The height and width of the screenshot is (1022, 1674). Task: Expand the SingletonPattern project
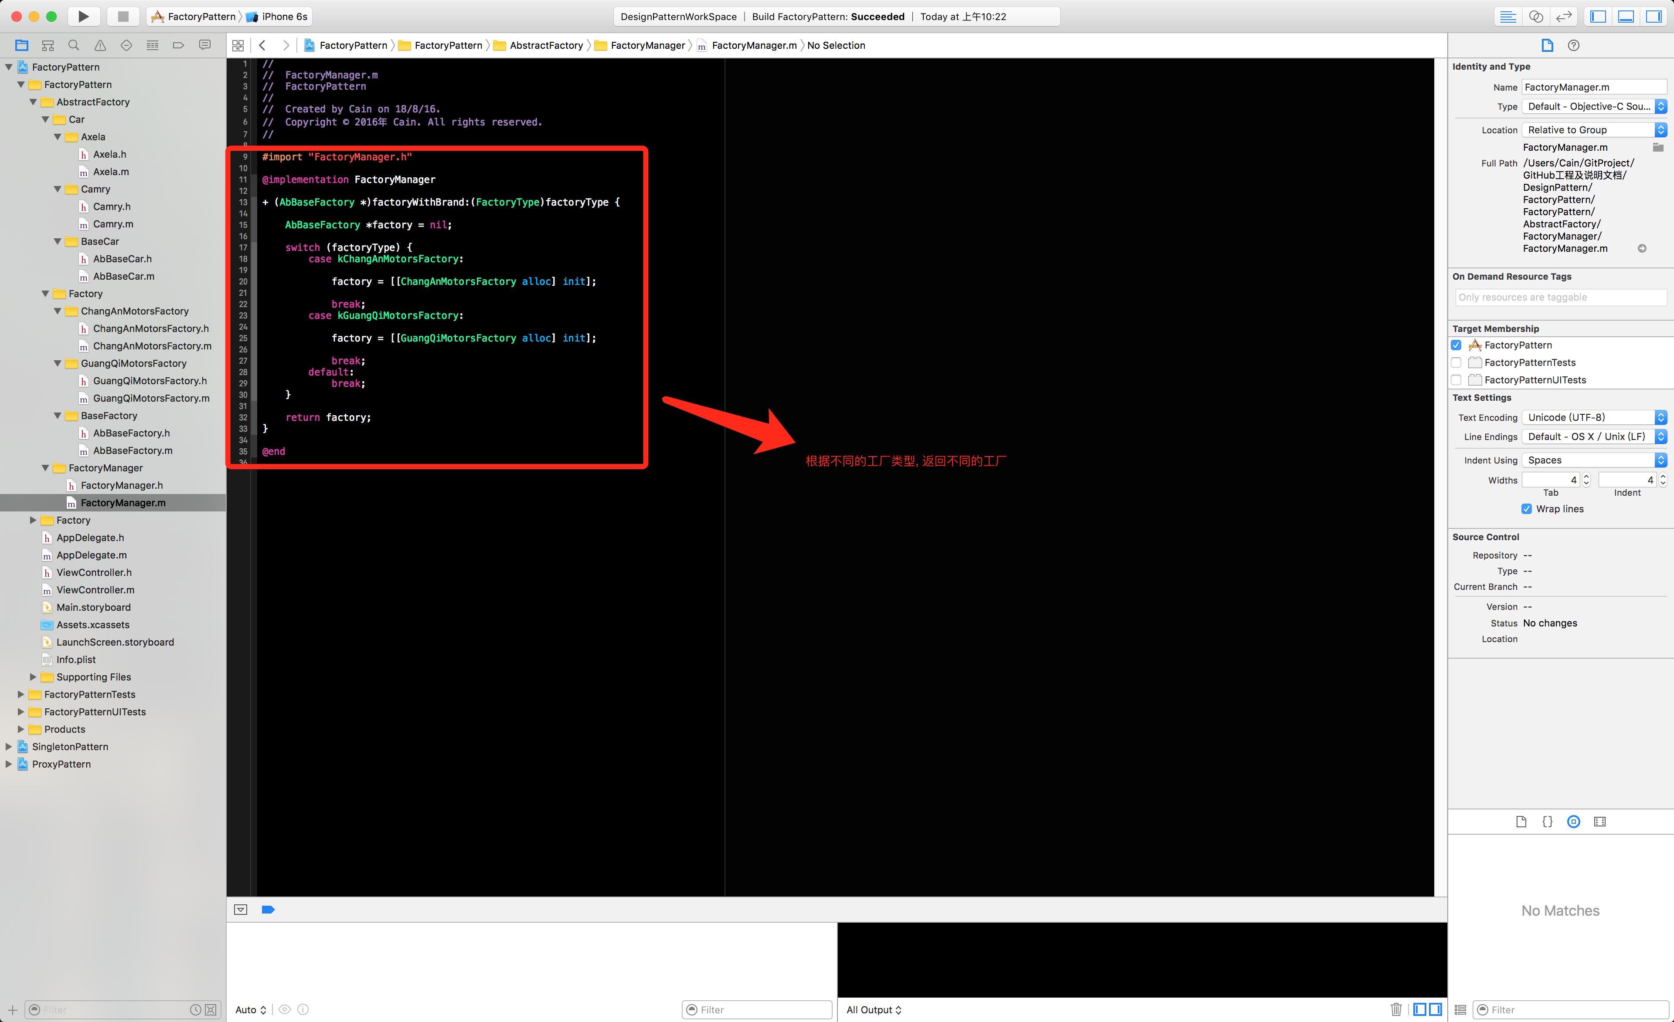point(9,746)
